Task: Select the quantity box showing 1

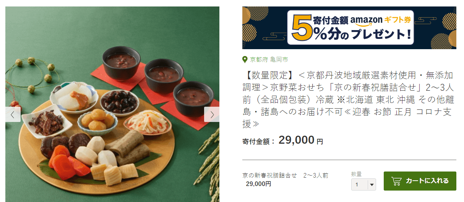Action: pos(363,185)
